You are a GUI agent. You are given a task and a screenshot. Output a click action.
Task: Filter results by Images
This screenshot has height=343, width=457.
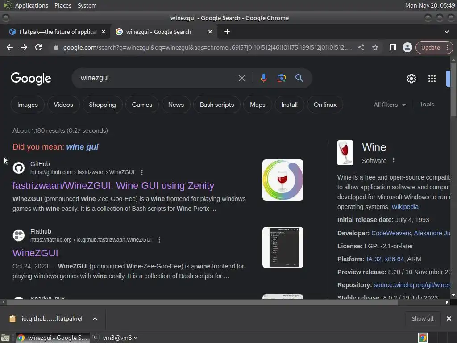pyautogui.click(x=27, y=105)
